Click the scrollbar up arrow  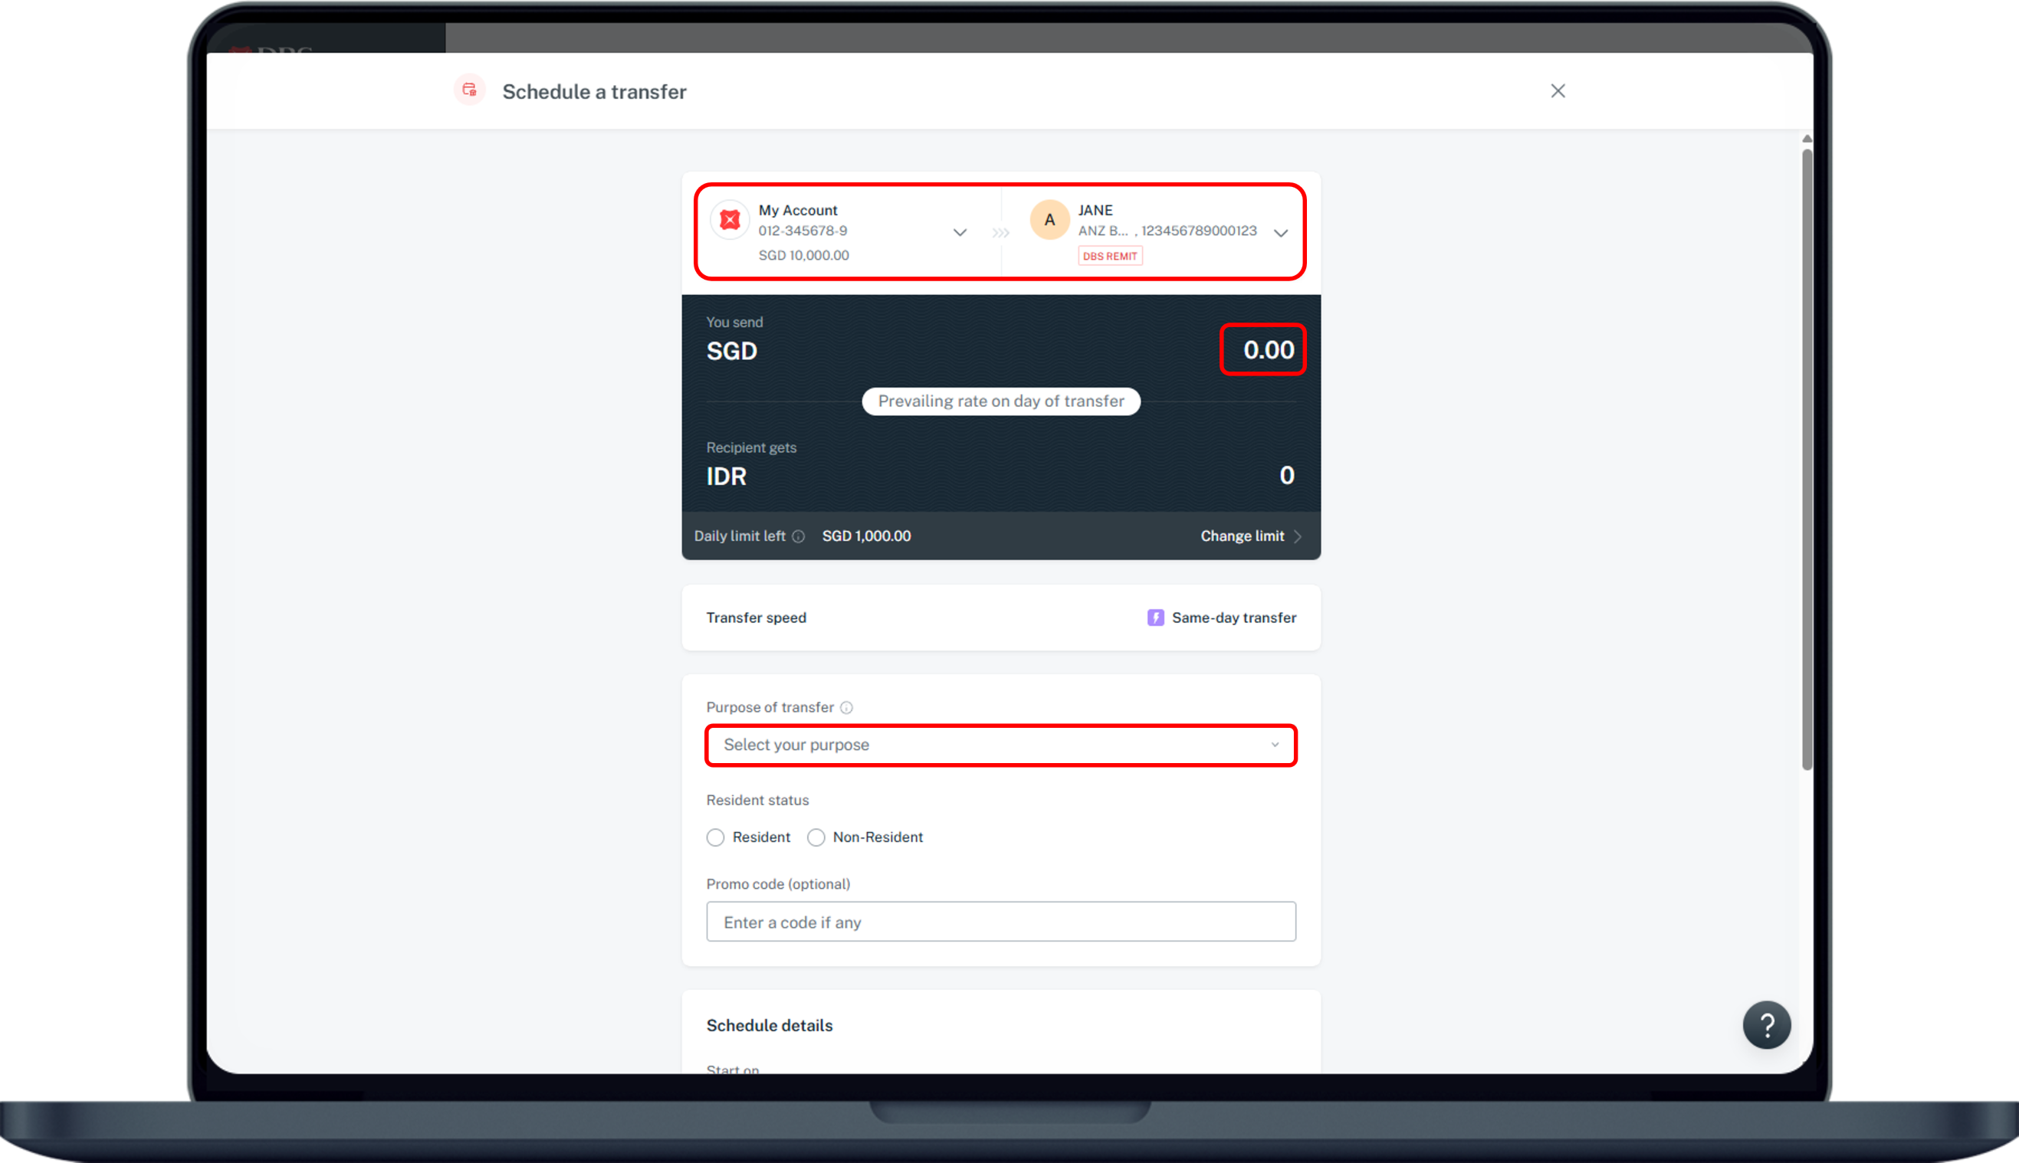coord(1807,139)
